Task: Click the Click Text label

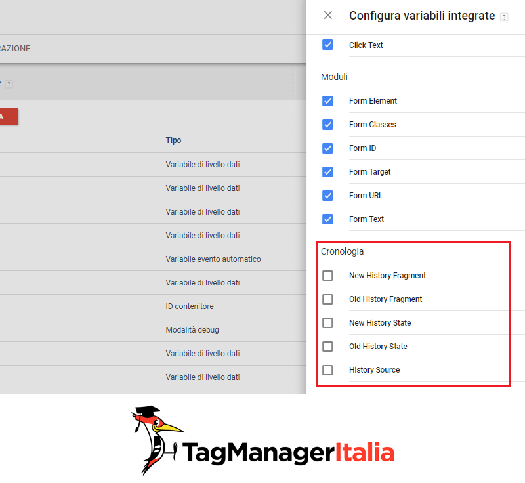Action: click(x=366, y=45)
